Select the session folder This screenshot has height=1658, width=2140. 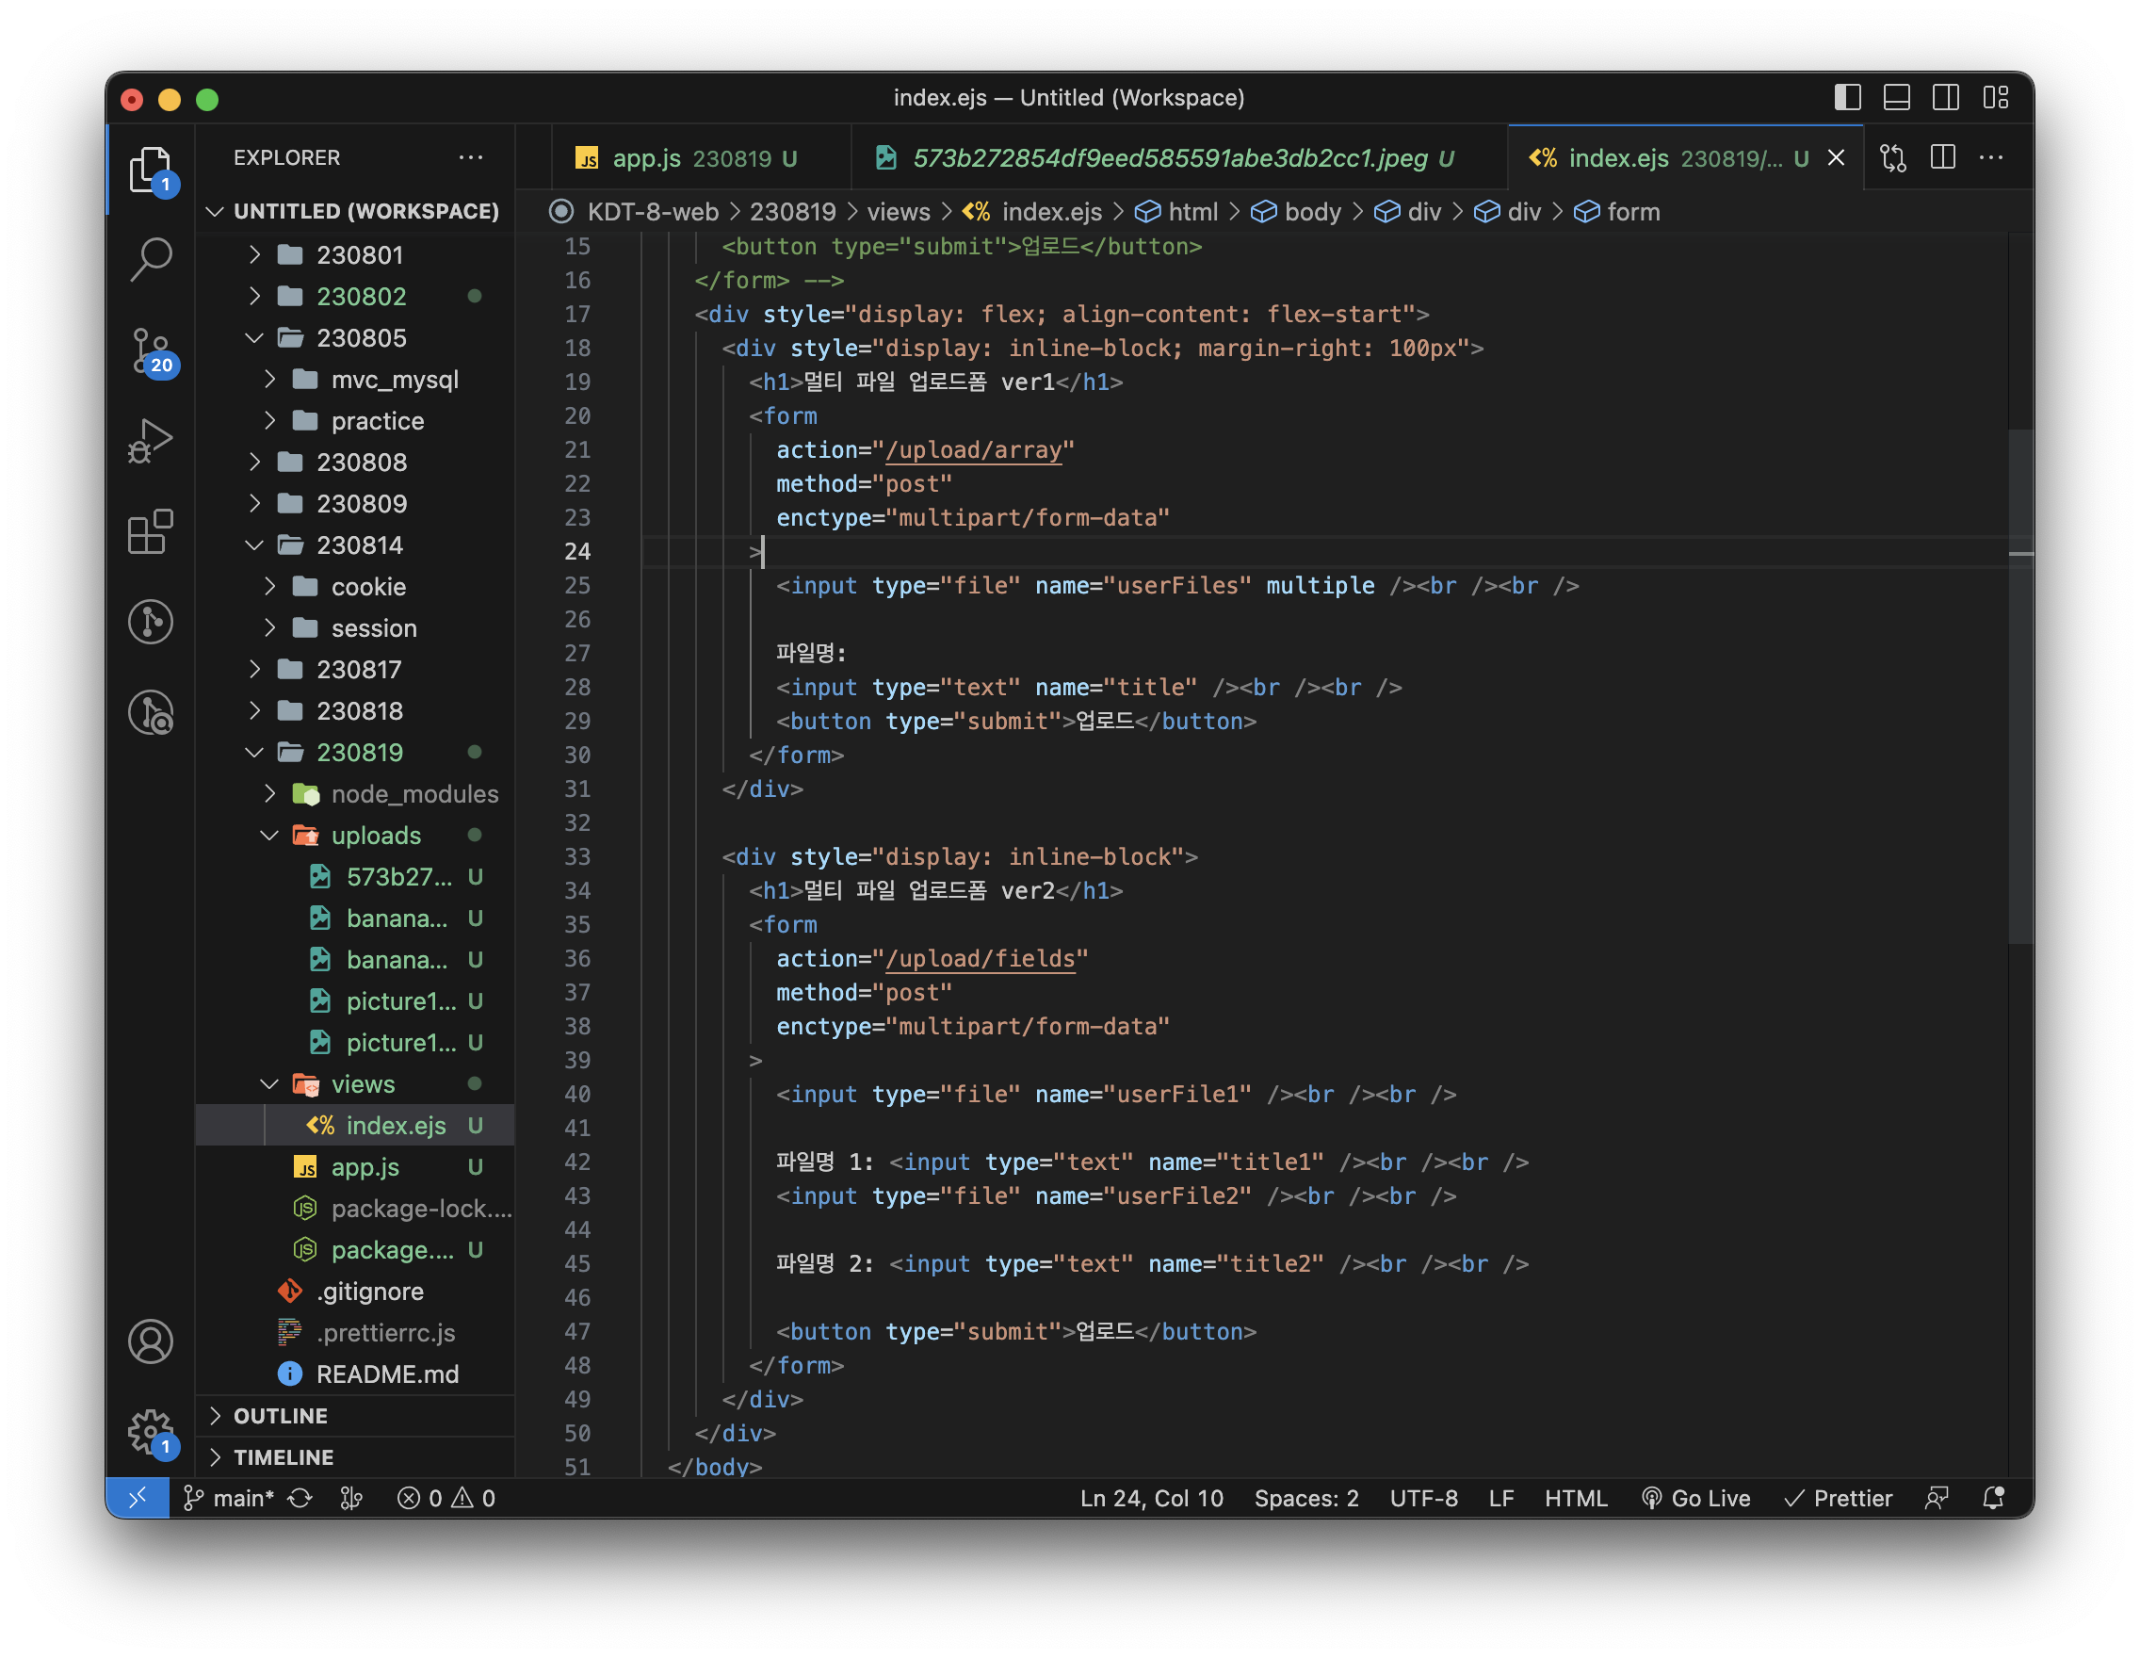click(354, 628)
